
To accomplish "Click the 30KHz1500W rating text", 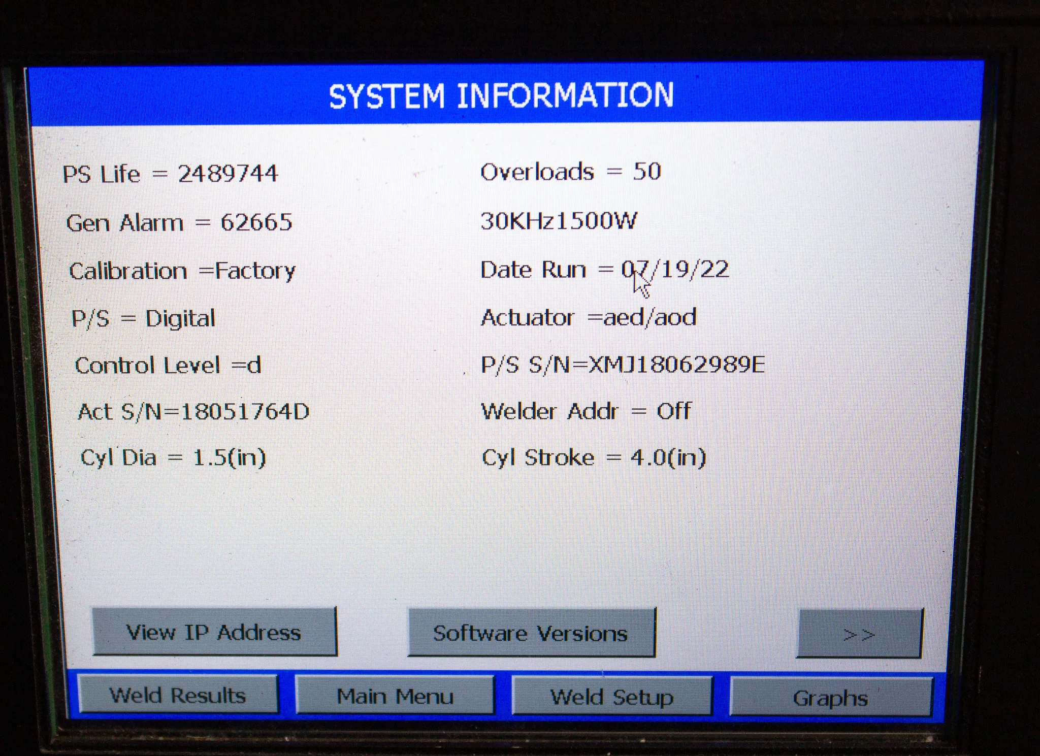I will [559, 221].
